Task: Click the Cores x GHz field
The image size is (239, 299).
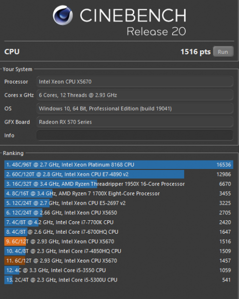Action: pos(135,95)
